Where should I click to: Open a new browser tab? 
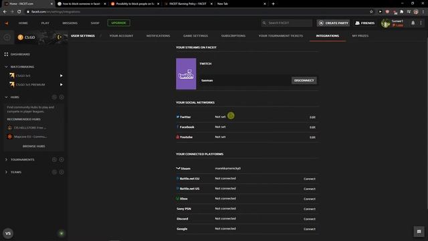[273, 4]
